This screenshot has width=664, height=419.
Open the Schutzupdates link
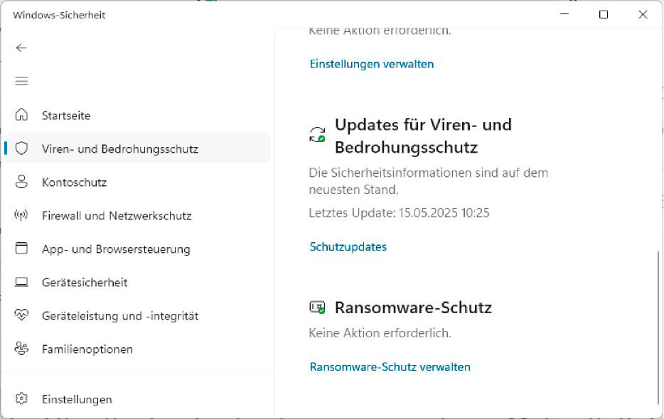[348, 246]
